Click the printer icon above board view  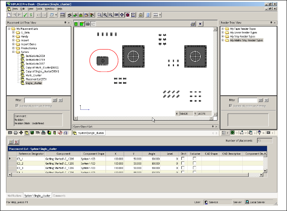(x=193, y=24)
